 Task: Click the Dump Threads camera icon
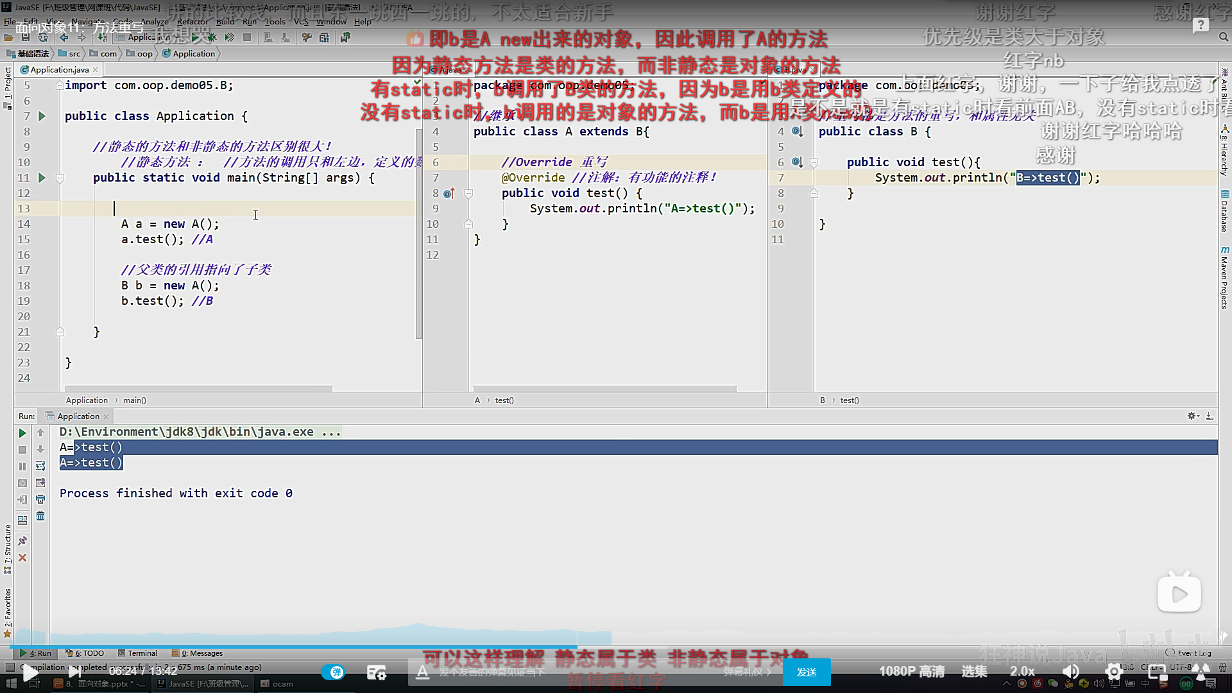tap(22, 483)
